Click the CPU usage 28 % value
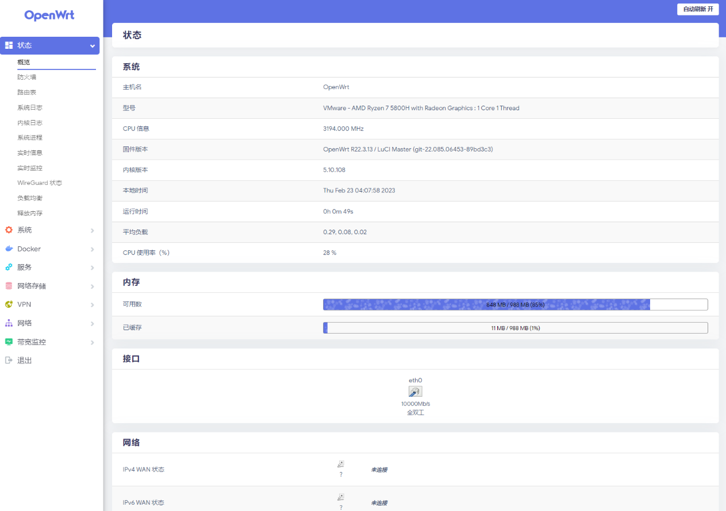The image size is (726, 511). point(330,253)
